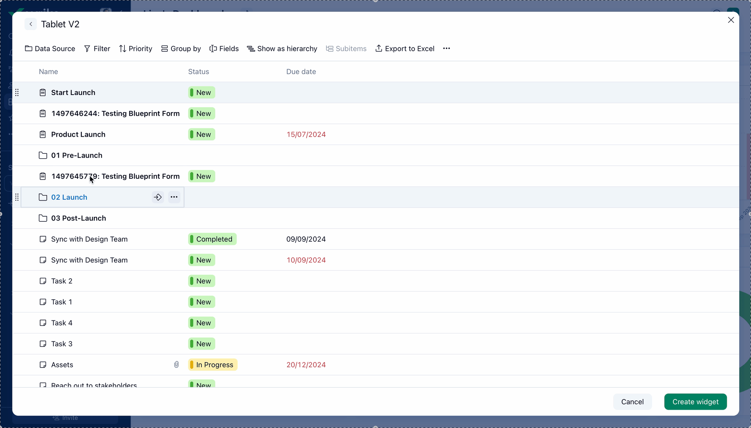The image size is (751, 428).
Task: Click the task icon beside Task 2
Action: click(43, 281)
